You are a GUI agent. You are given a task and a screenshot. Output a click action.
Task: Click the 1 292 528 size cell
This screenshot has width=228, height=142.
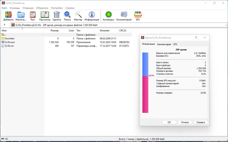click(54, 42)
